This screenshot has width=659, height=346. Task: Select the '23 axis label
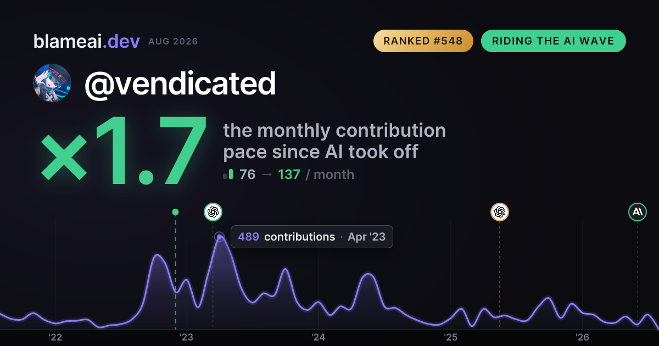click(187, 337)
